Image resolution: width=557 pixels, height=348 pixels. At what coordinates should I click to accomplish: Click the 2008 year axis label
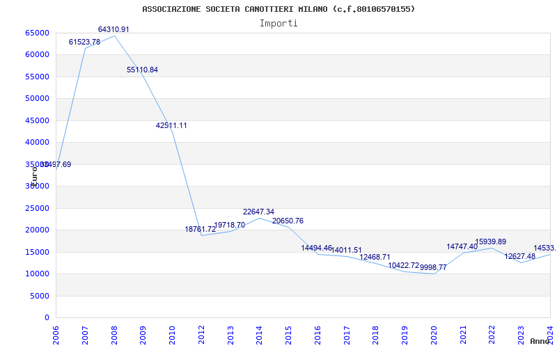[114, 335]
